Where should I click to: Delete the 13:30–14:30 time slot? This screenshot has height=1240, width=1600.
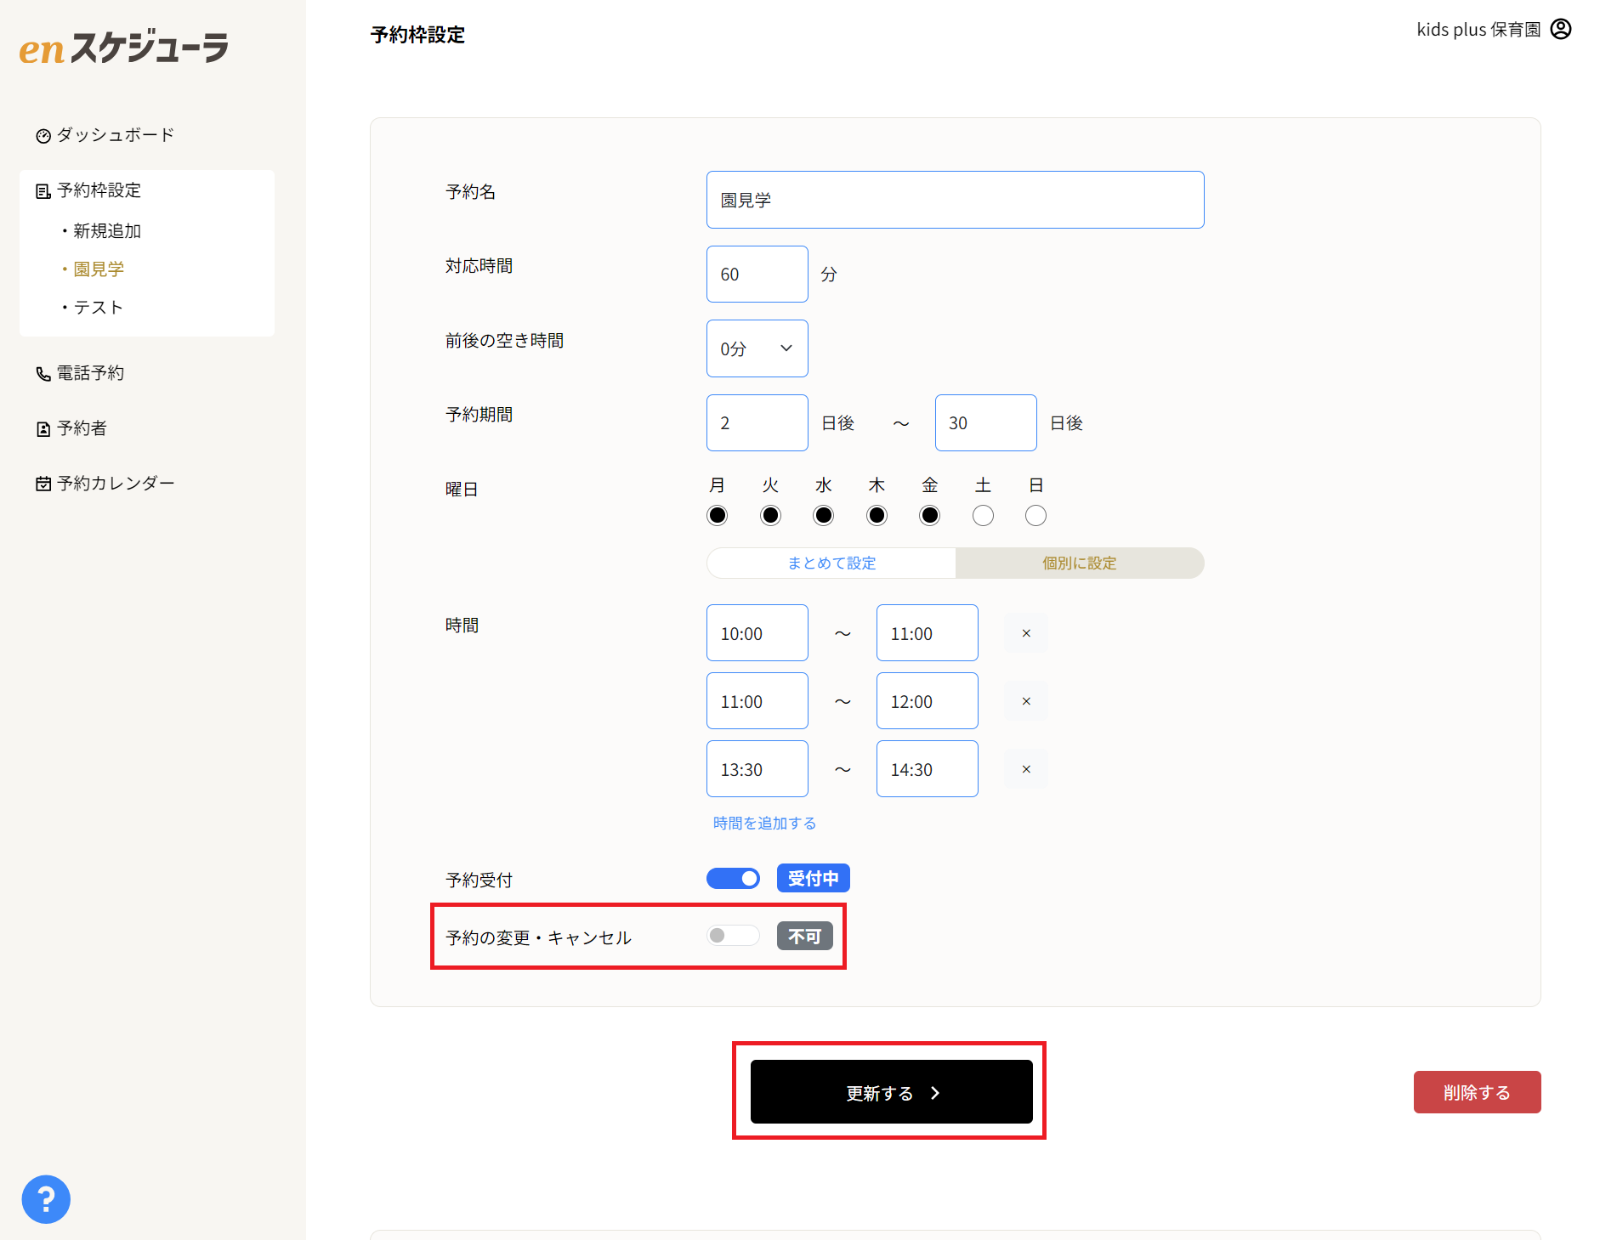coord(1026,769)
